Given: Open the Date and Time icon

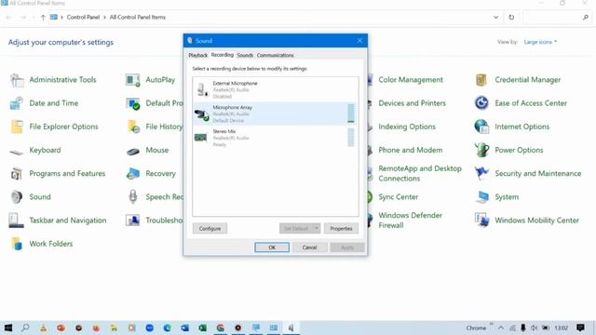Looking at the screenshot, I should click(17, 103).
